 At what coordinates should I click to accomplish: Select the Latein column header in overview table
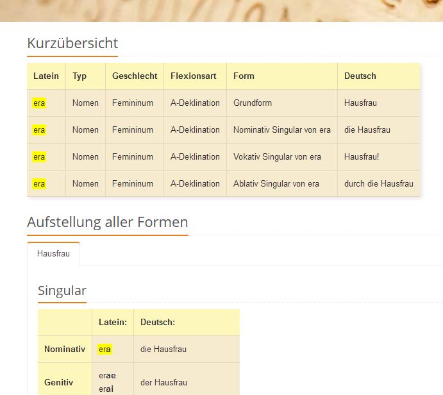pyautogui.click(x=46, y=76)
